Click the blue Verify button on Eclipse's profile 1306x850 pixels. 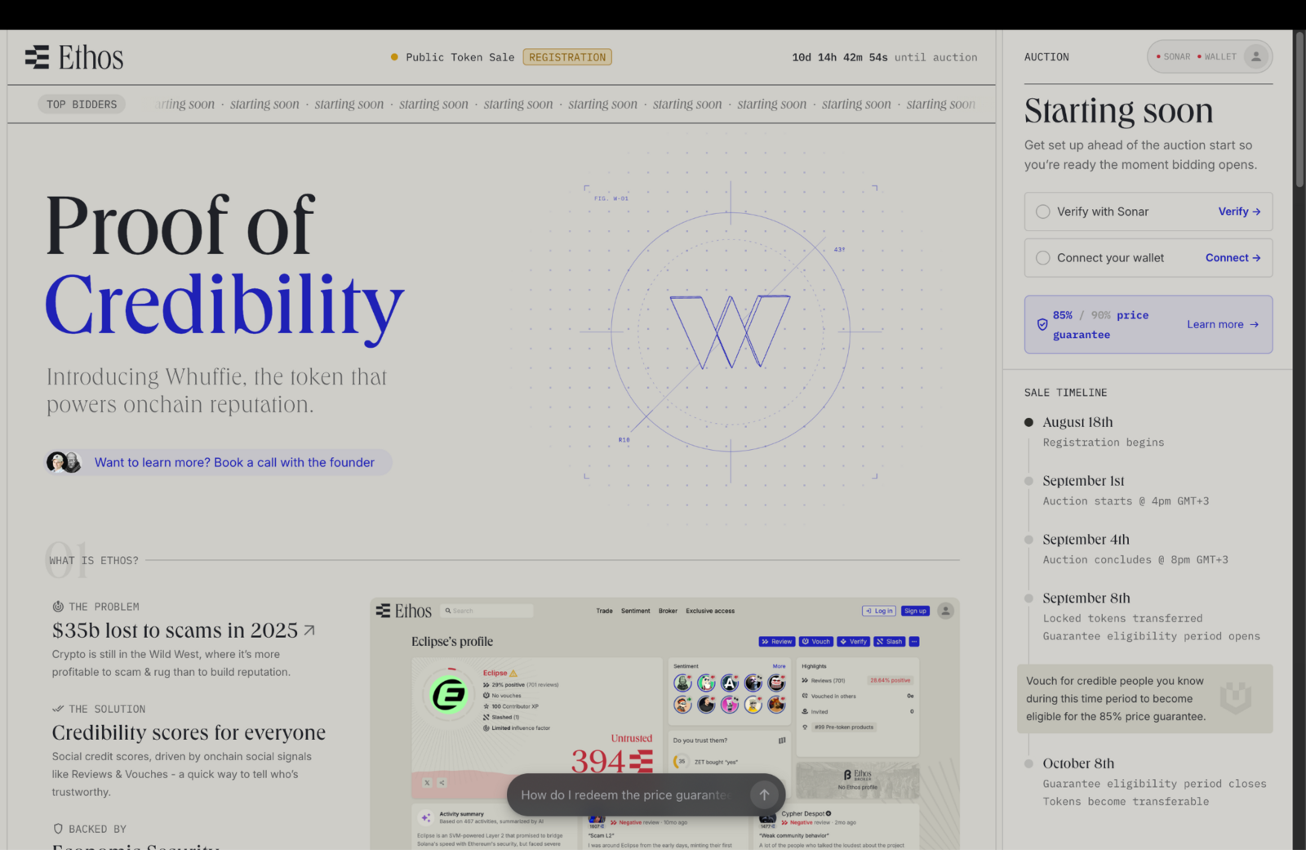tap(854, 642)
